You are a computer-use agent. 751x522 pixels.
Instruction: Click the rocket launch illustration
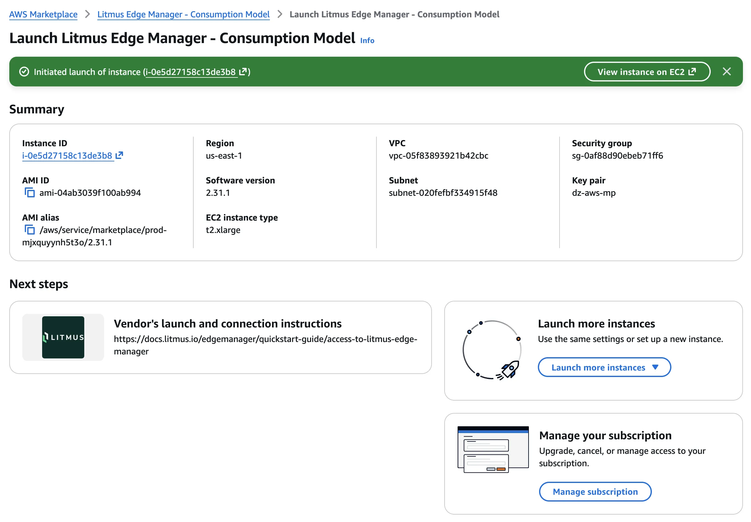pyautogui.click(x=492, y=350)
